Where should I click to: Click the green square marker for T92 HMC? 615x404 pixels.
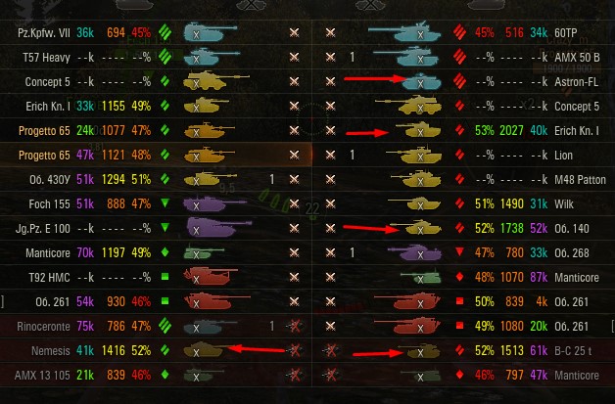coord(166,277)
